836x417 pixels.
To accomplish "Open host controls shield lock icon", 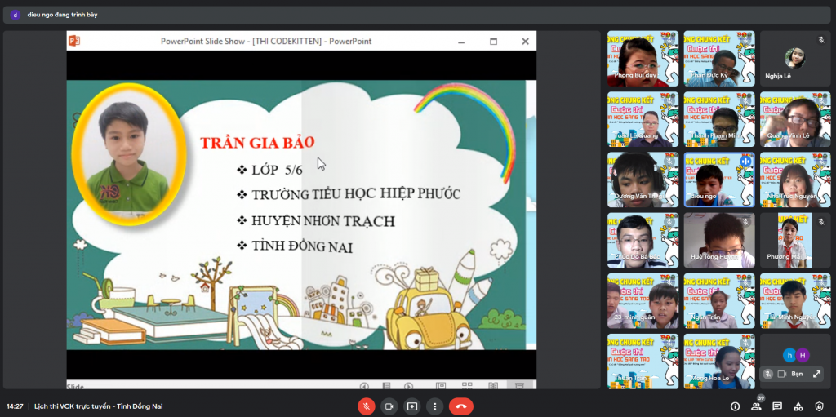I will (820, 406).
